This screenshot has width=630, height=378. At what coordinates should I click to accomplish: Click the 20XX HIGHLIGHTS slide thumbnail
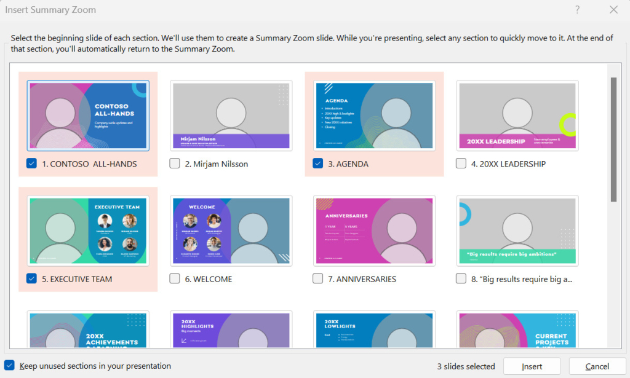click(x=231, y=332)
